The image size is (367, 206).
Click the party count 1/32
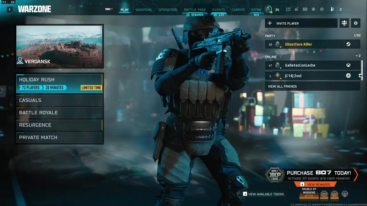(x=357, y=36)
